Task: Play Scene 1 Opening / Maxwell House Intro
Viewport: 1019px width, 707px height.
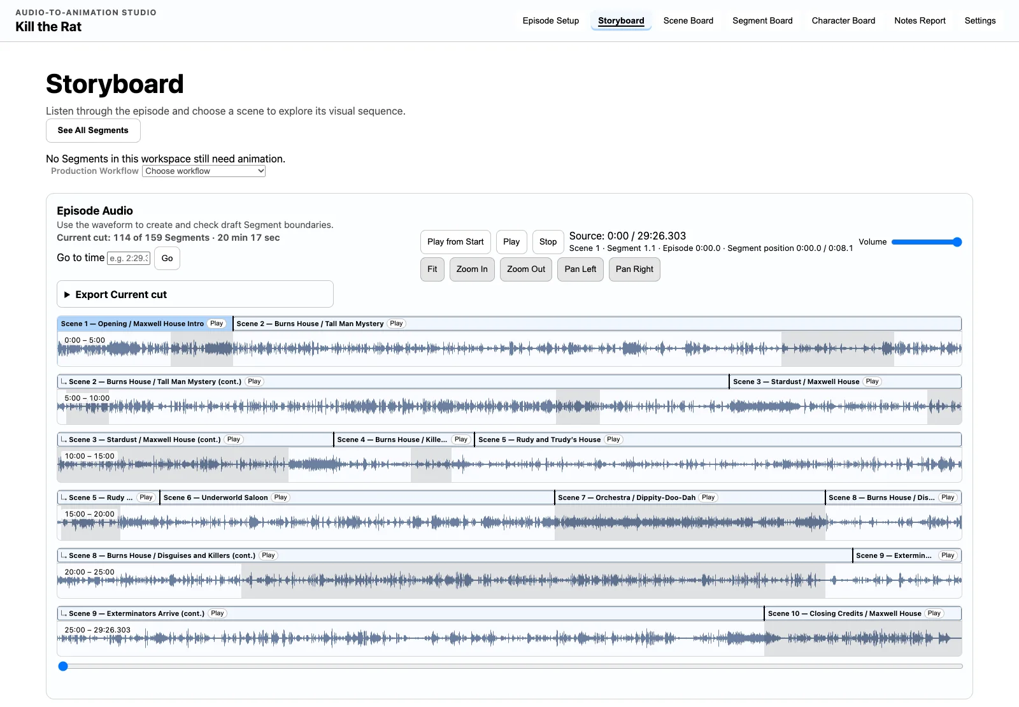Action: point(217,324)
